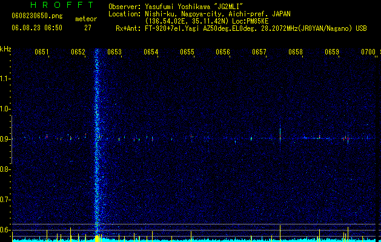Click the 0651 time marker
This screenshot has height=242, width=381.
point(42,52)
